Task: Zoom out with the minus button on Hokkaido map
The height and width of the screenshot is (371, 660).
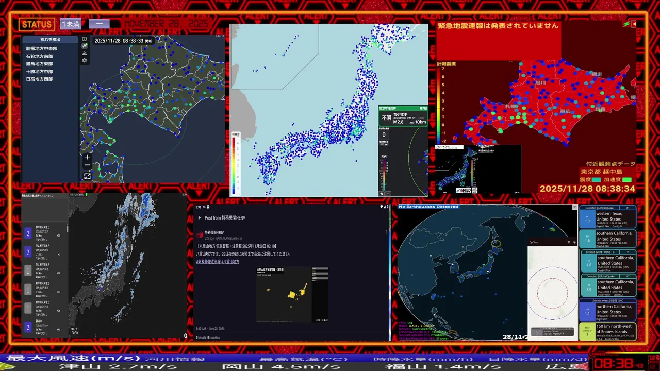Action: pos(87,165)
